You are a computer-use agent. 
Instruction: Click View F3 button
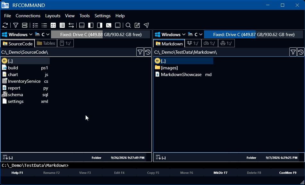click(85, 173)
